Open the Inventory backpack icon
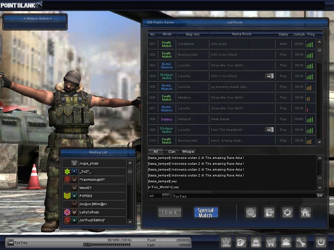Viewport: 334px width, 250px height. point(256,242)
